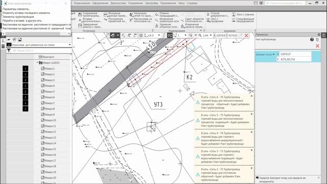
Task: Click the Y coordinate field in Параметры
Action: [x=295, y=59]
